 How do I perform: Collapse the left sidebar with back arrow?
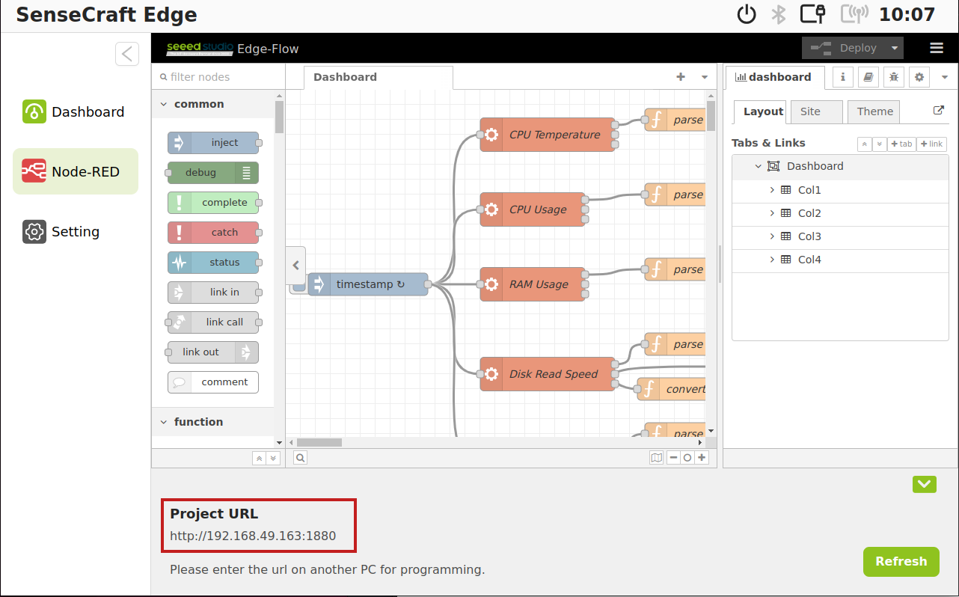coord(127,54)
